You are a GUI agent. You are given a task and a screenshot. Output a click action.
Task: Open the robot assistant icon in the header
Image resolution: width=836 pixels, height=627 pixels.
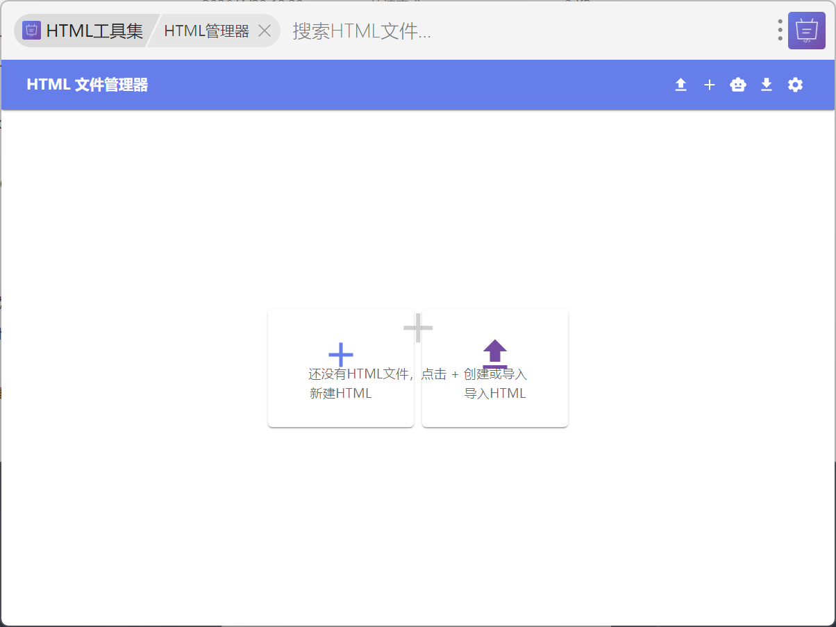[x=738, y=85]
